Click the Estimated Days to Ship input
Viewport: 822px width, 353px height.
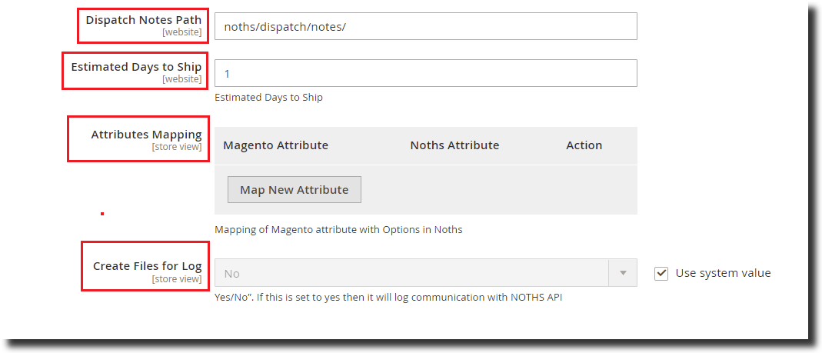425,73
